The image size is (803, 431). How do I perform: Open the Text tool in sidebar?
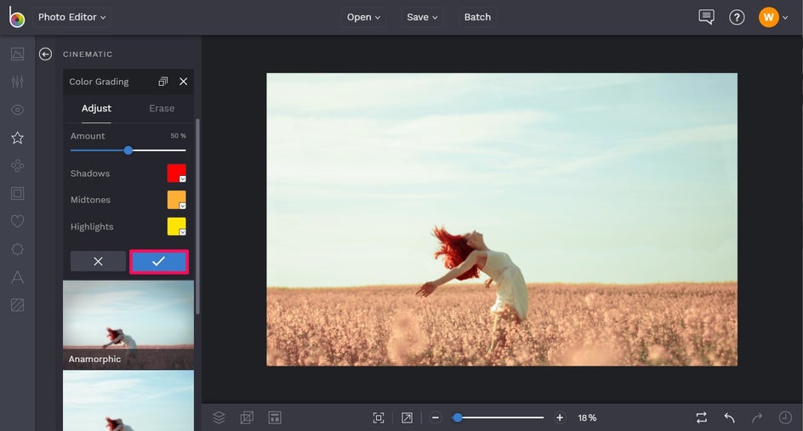click(17, 277)
